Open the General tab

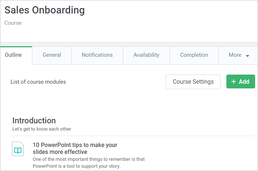52,55
